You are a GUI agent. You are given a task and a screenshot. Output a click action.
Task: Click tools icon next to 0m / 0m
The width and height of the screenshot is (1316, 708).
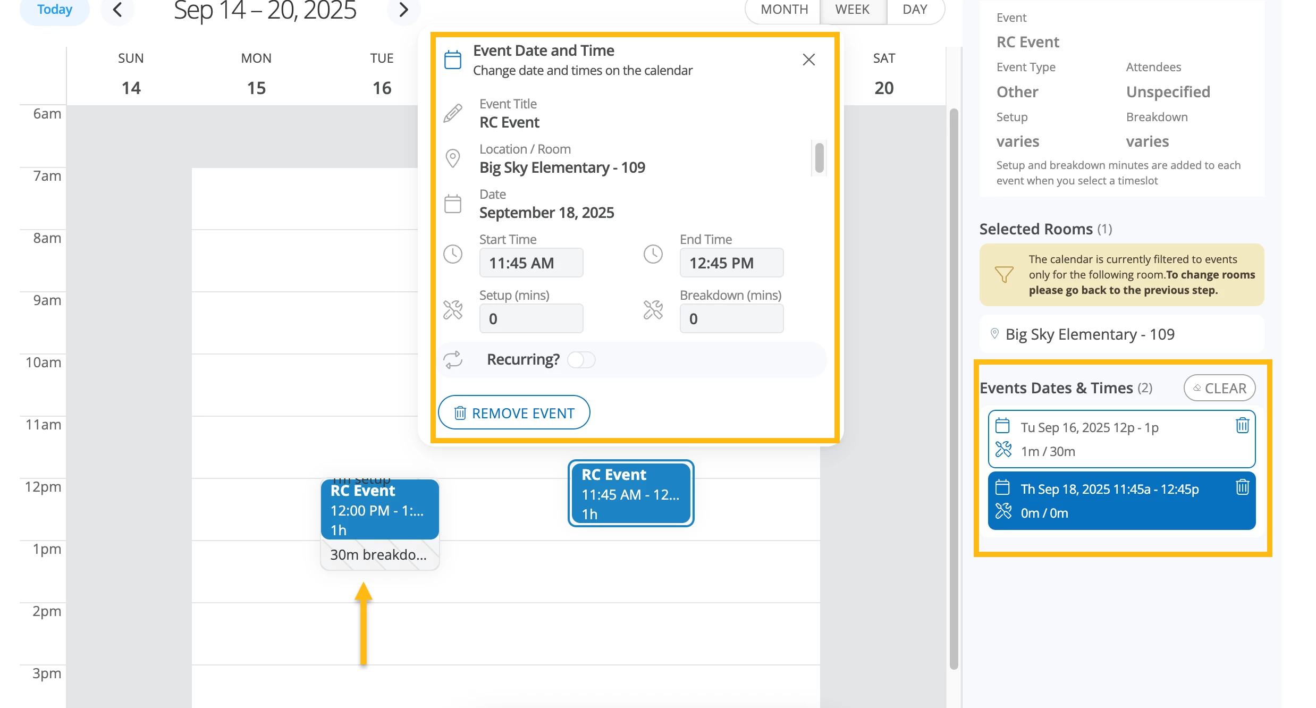[x=1003, y=511]
